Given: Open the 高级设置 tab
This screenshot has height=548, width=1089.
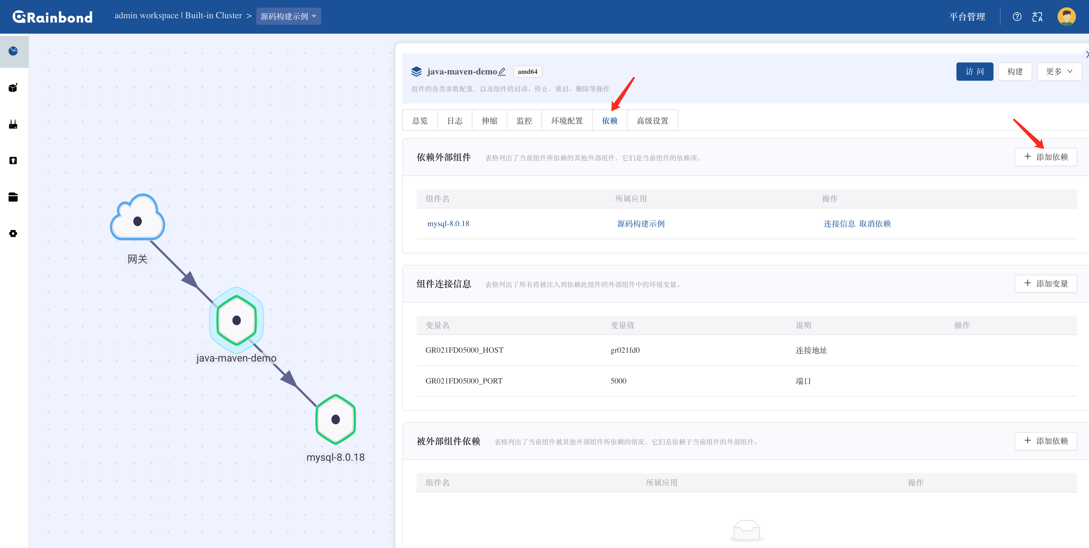Looking at the screenshot, I should coord(652,121).
